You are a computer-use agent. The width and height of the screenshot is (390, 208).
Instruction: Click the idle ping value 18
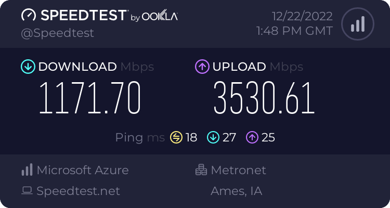pyautogui.click(x=191, y=138)
